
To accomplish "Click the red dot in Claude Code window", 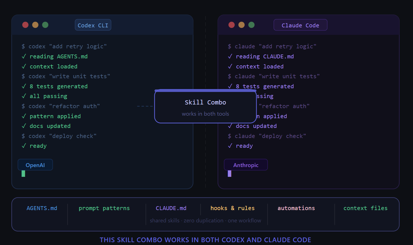I will pos(231,25).
